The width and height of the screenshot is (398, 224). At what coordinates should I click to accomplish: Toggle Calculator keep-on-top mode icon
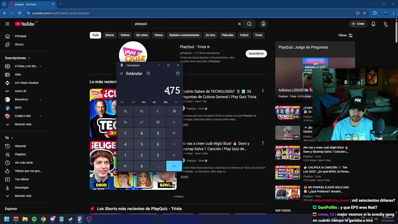click(x=148, y=73)
